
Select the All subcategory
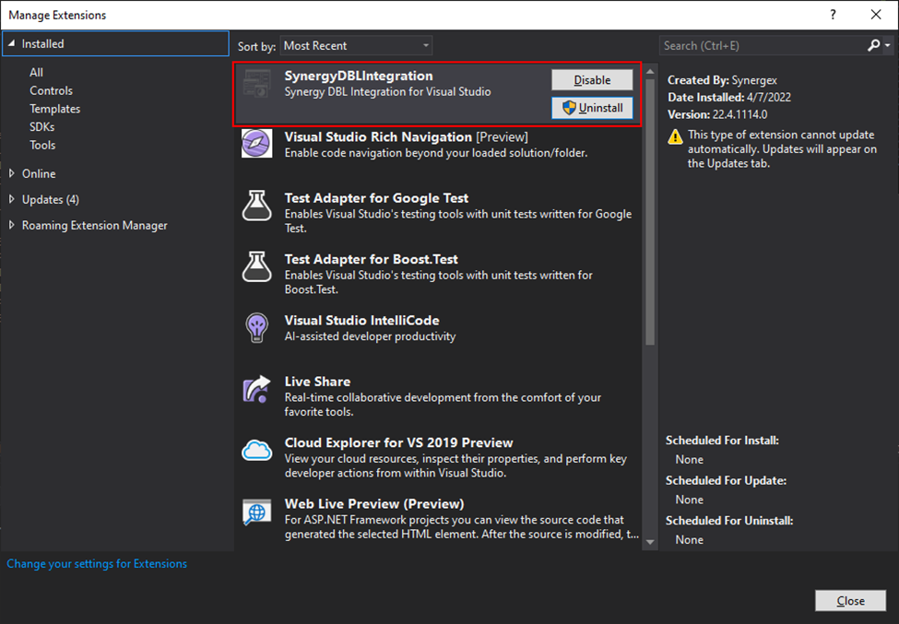point(36,72)
